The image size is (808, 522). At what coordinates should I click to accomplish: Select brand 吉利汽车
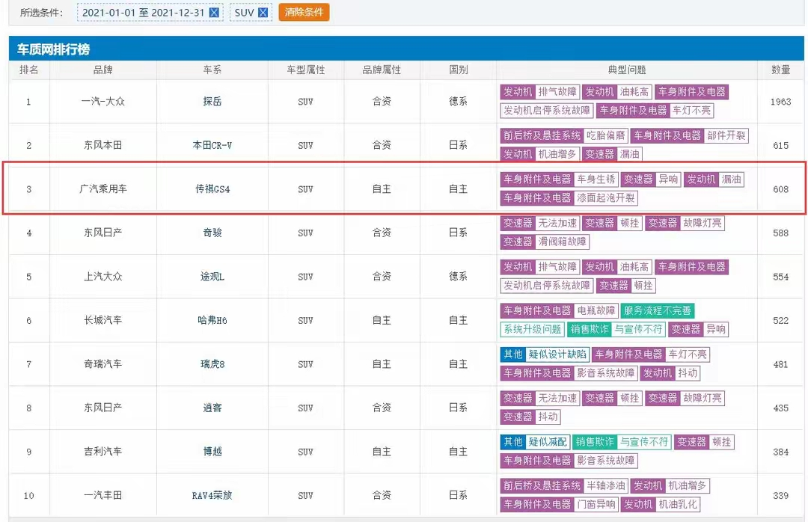point(103,452)
